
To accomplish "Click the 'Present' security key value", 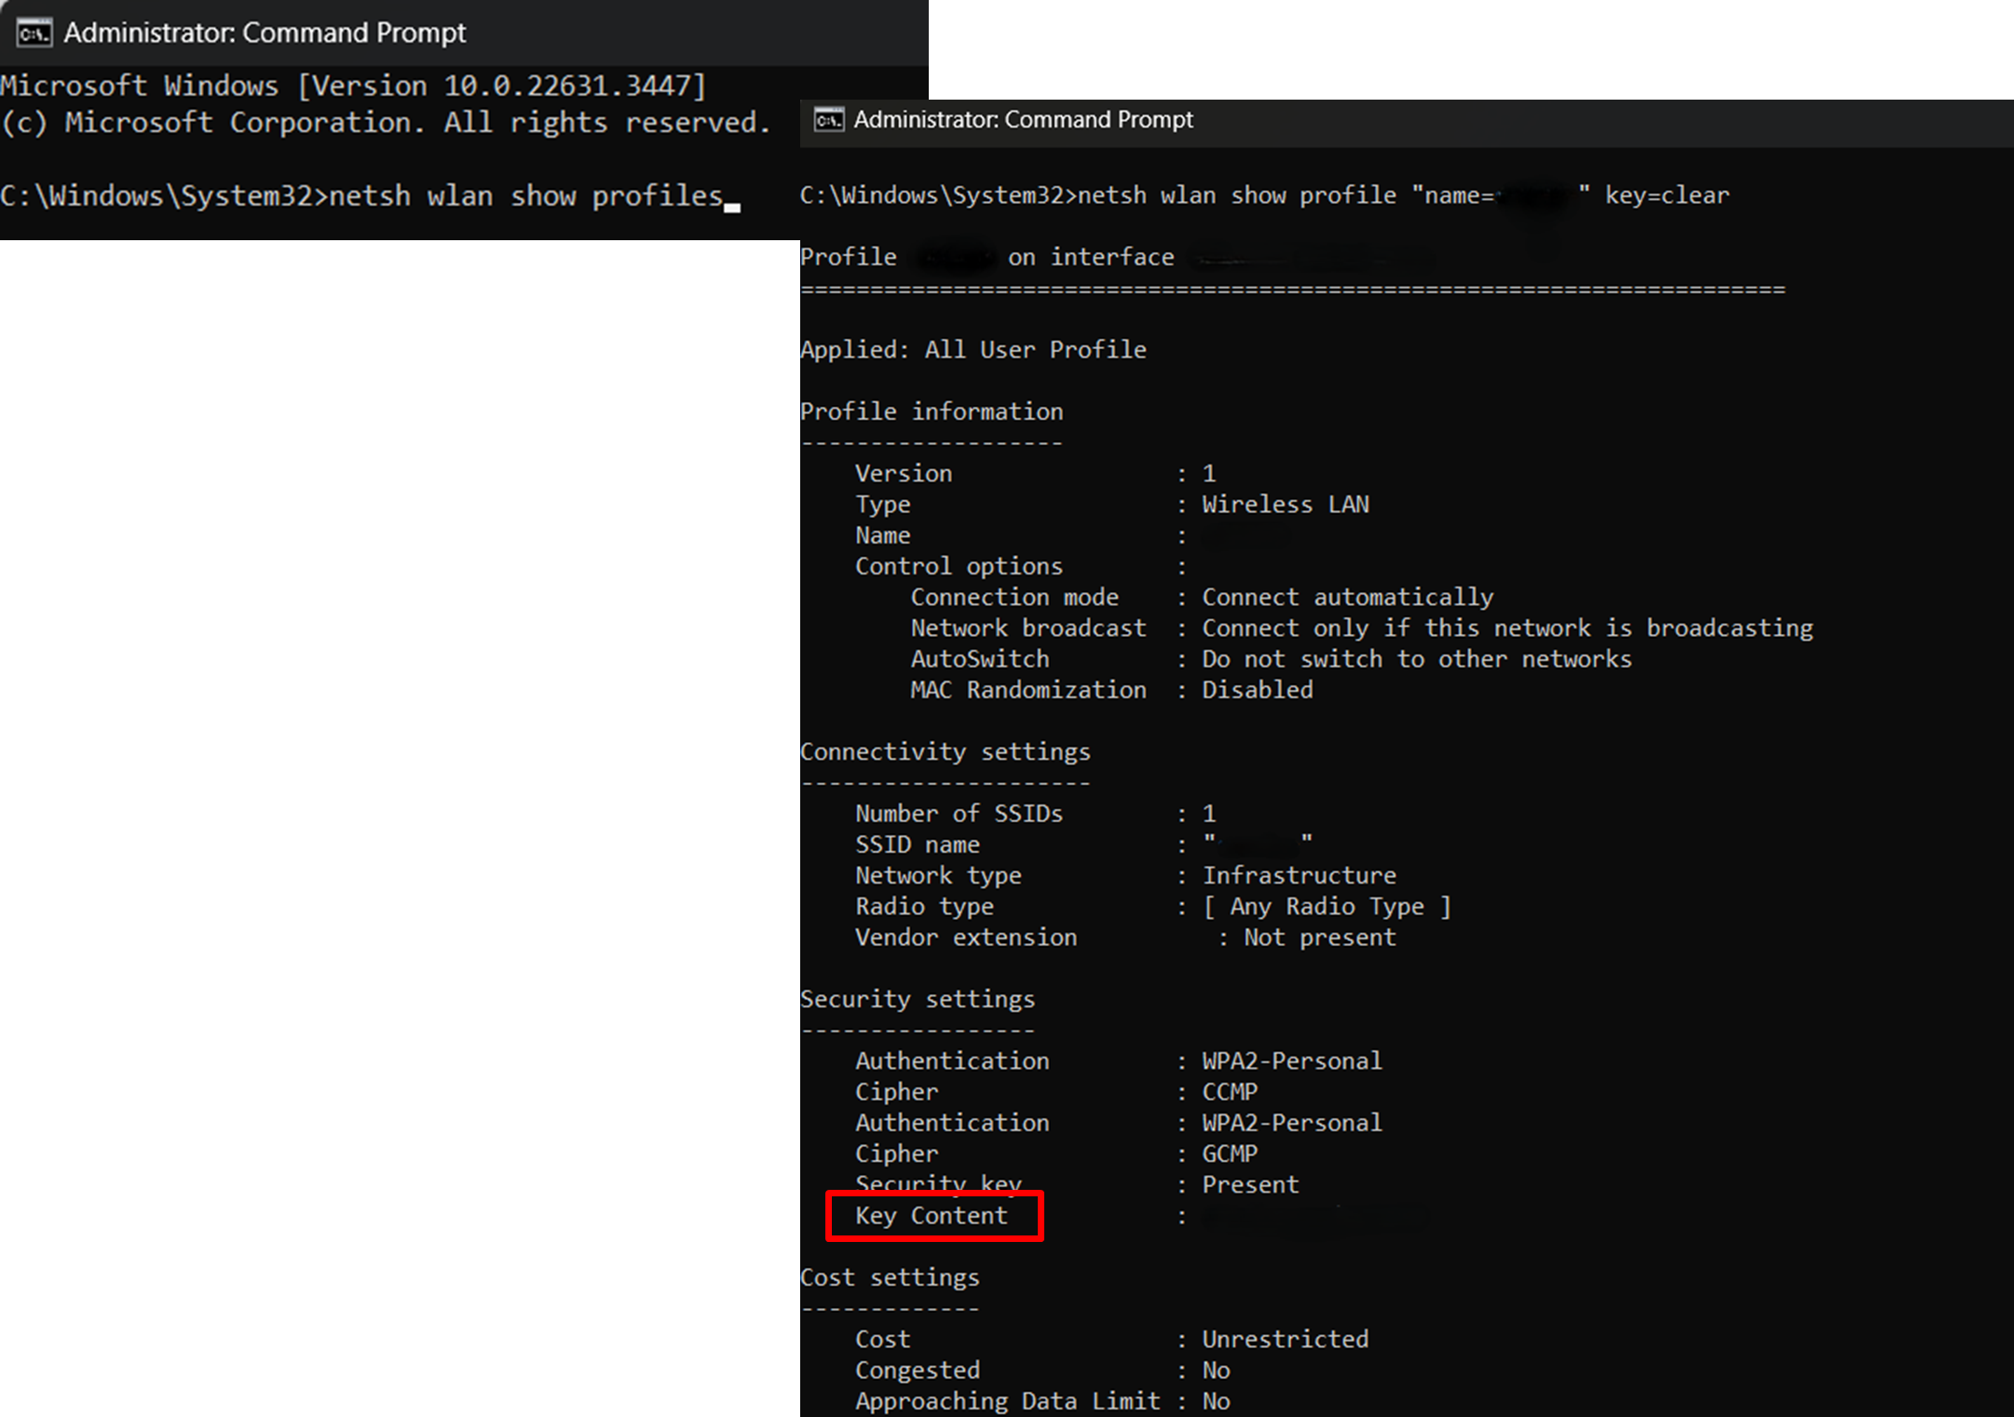I will coord(1250,1185).
